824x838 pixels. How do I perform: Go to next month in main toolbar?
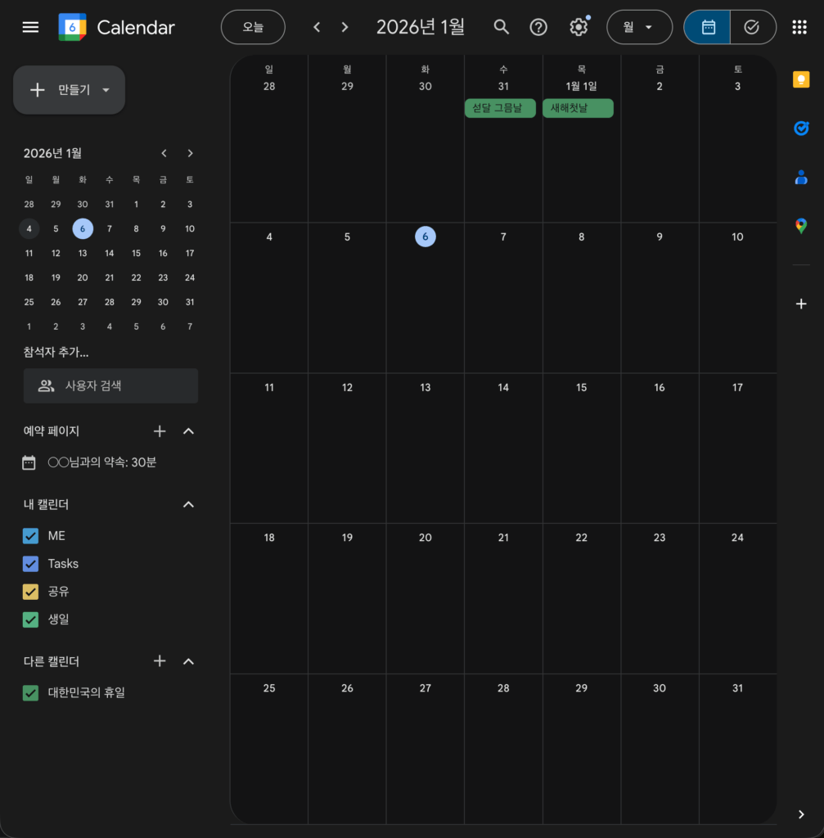coord(344,27)
